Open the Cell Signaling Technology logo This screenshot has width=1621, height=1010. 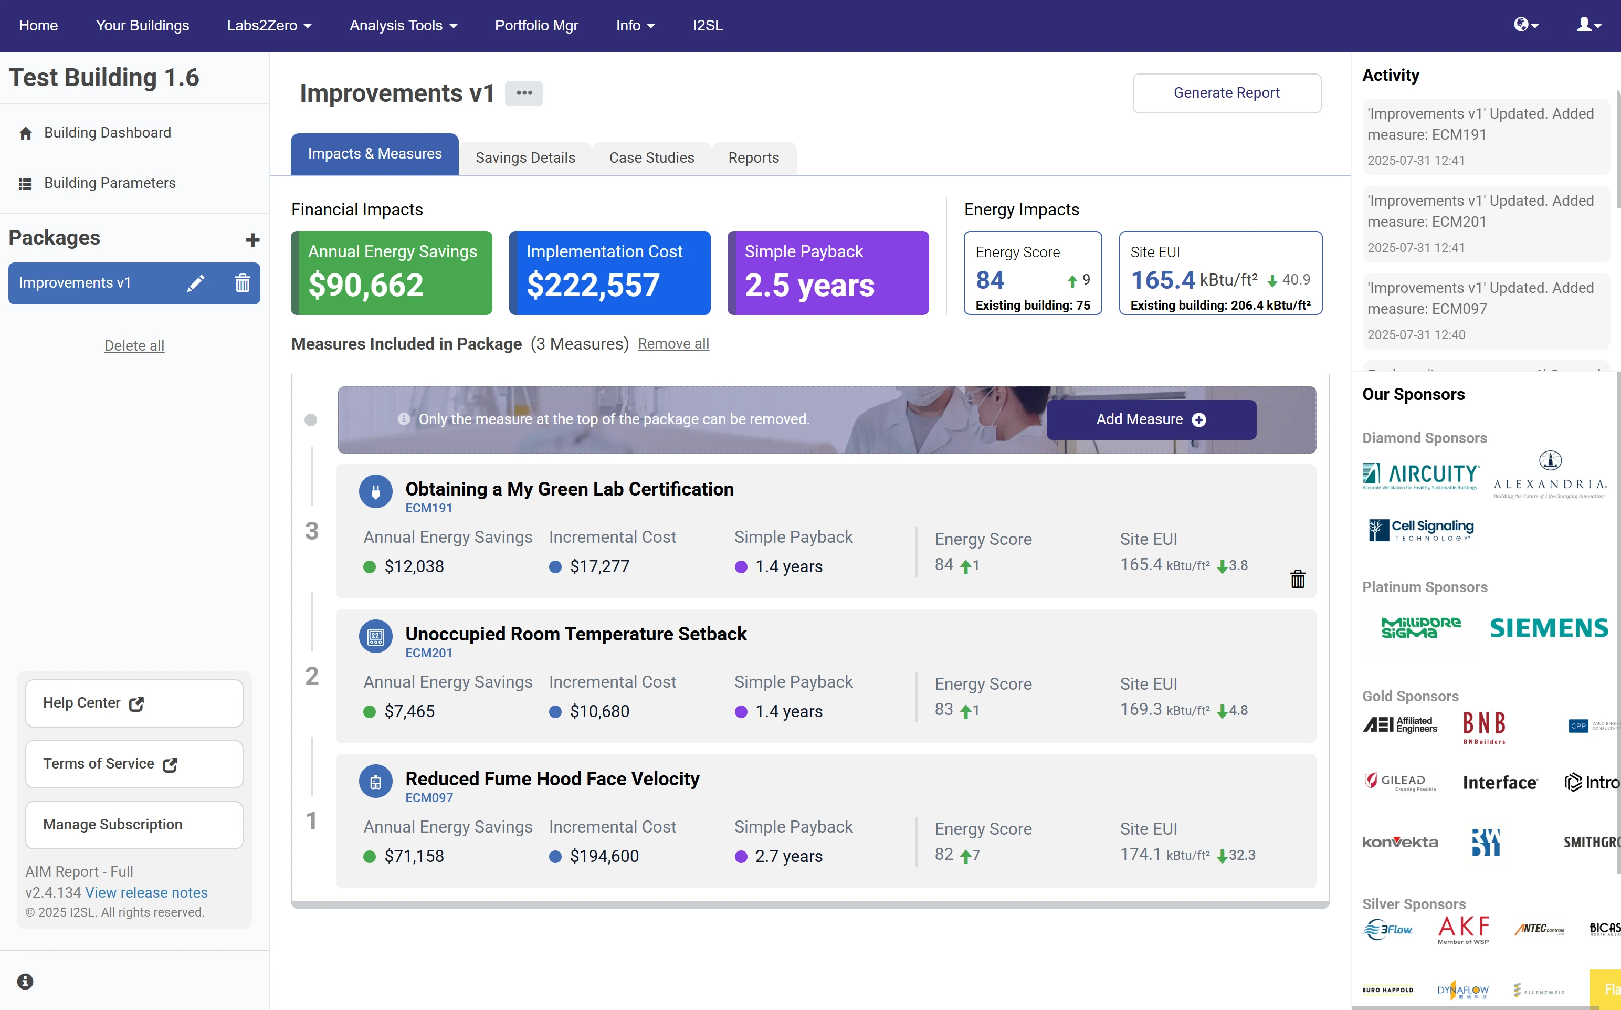[x=1420, y=530]
